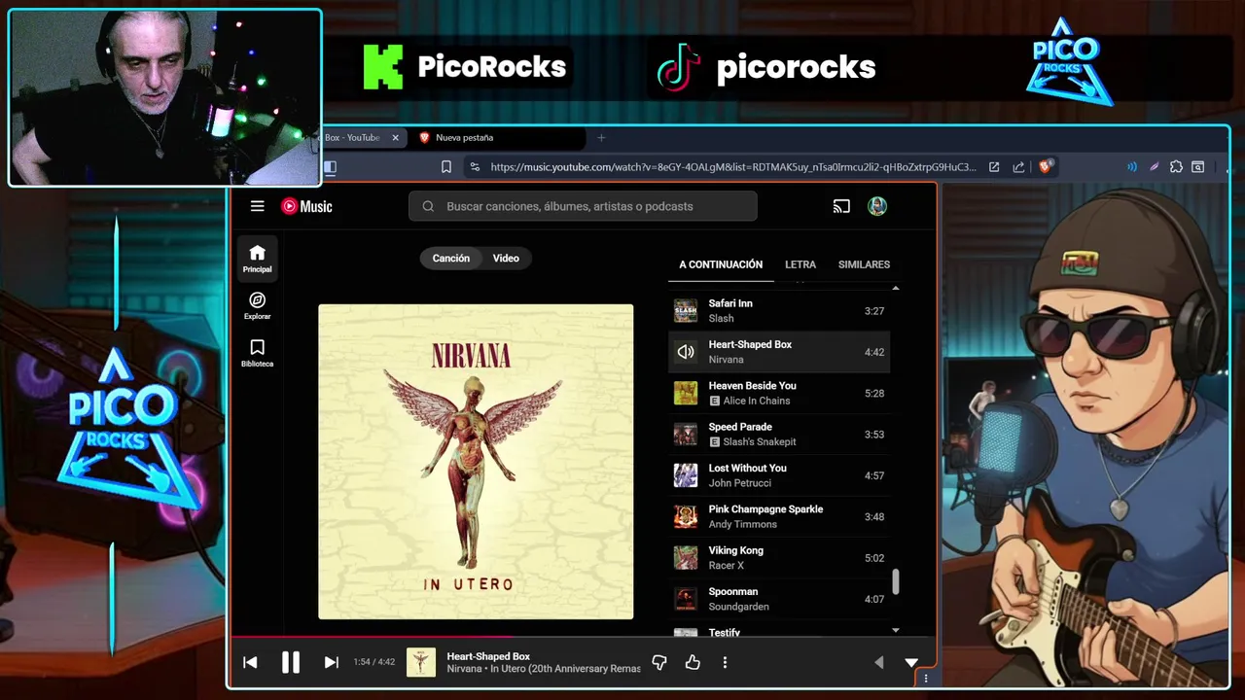Pause the current song
The image size is (1245, 700).
coord(290,662)
